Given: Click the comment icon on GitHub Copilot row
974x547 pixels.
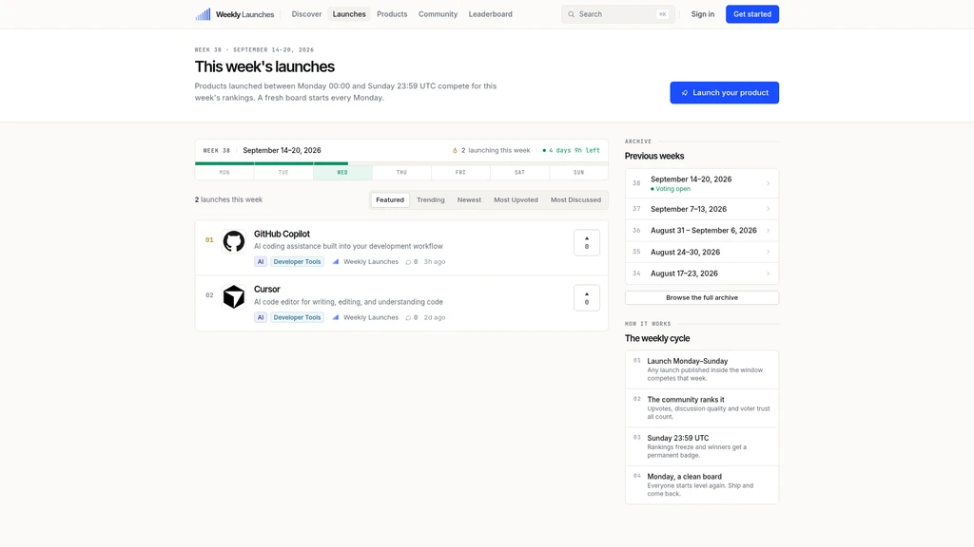Looking at the screenshot, I should [408, 262].
